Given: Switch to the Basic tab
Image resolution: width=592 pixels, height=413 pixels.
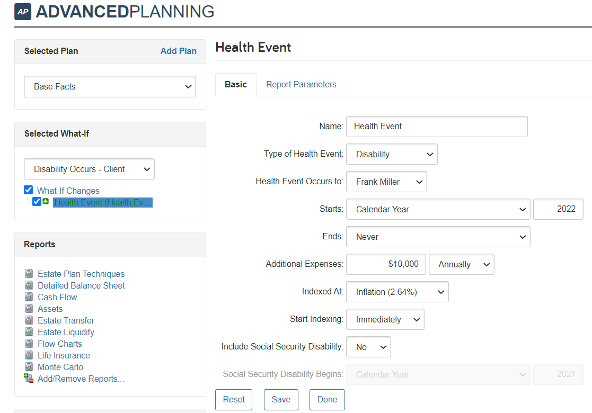Looking at the screenshot, I should (236, 85).
